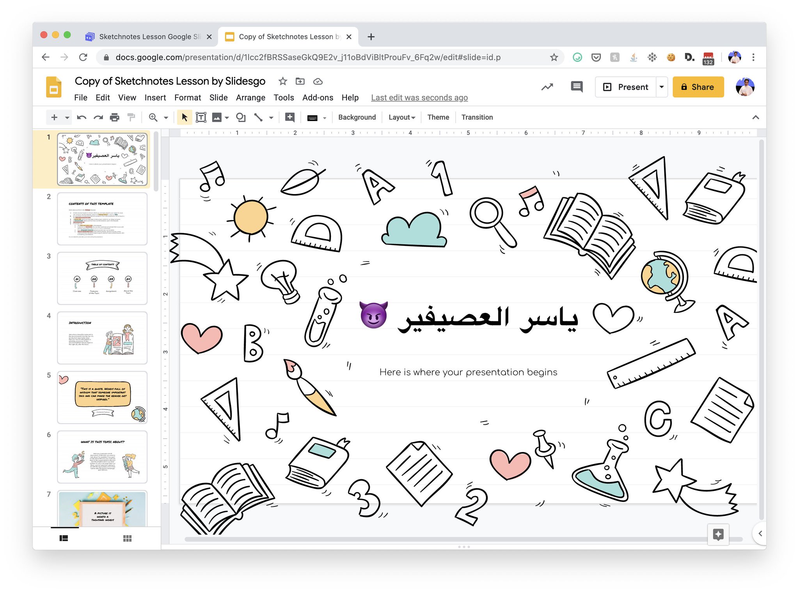Click the yellow Share button
This screenshot has width=799, height=593.
click(698, 86)
